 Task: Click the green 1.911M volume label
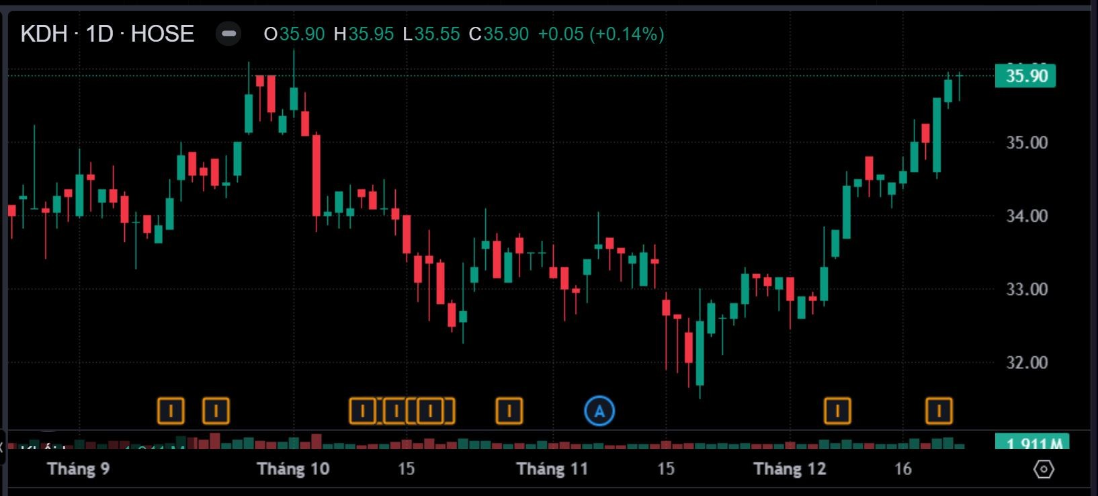tap(1032, 442)
